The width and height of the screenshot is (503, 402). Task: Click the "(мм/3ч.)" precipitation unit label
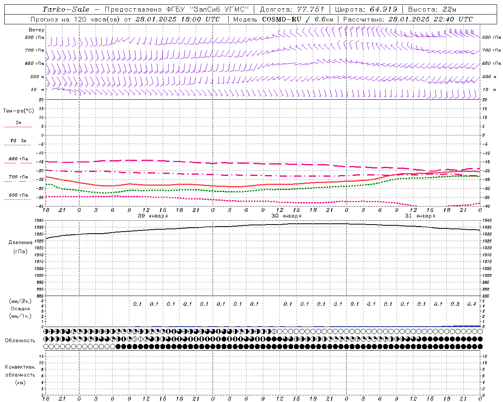[x=20, y=301]
